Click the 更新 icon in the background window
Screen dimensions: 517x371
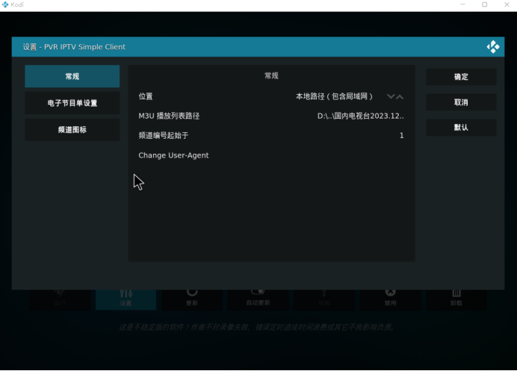pos(192,298)
